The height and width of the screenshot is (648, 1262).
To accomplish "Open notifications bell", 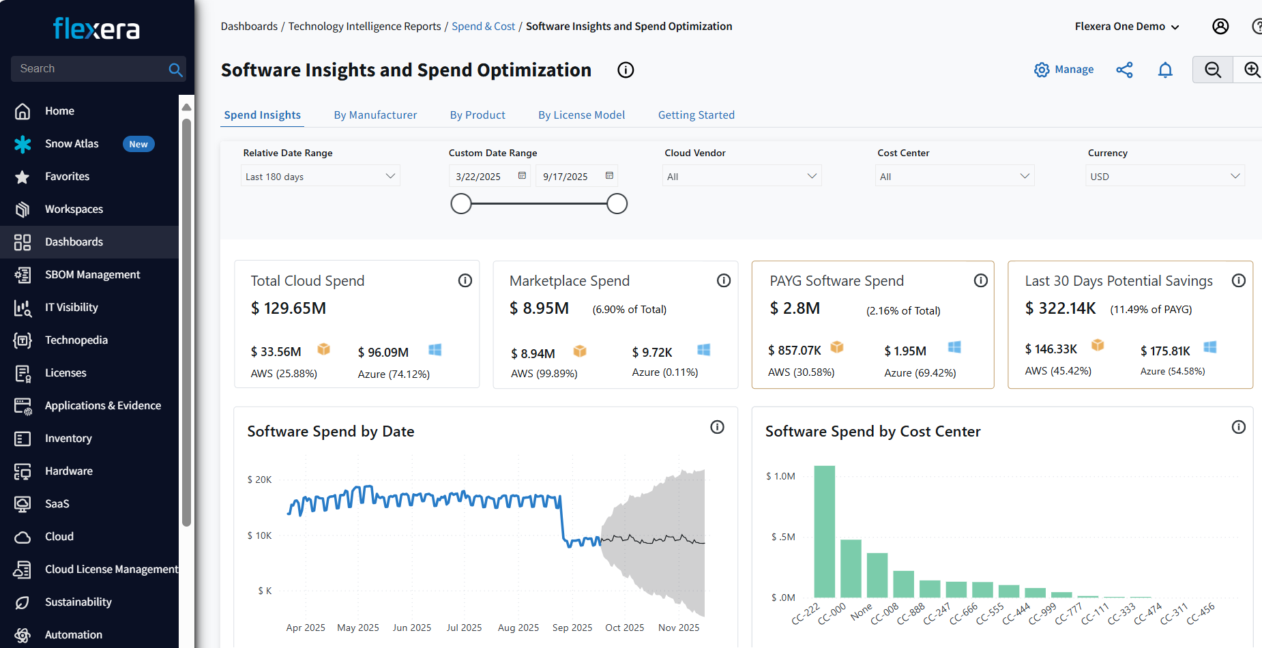I will click(1165, 70).
